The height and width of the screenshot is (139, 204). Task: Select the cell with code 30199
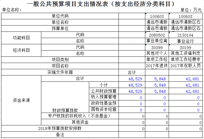point(185,47)
